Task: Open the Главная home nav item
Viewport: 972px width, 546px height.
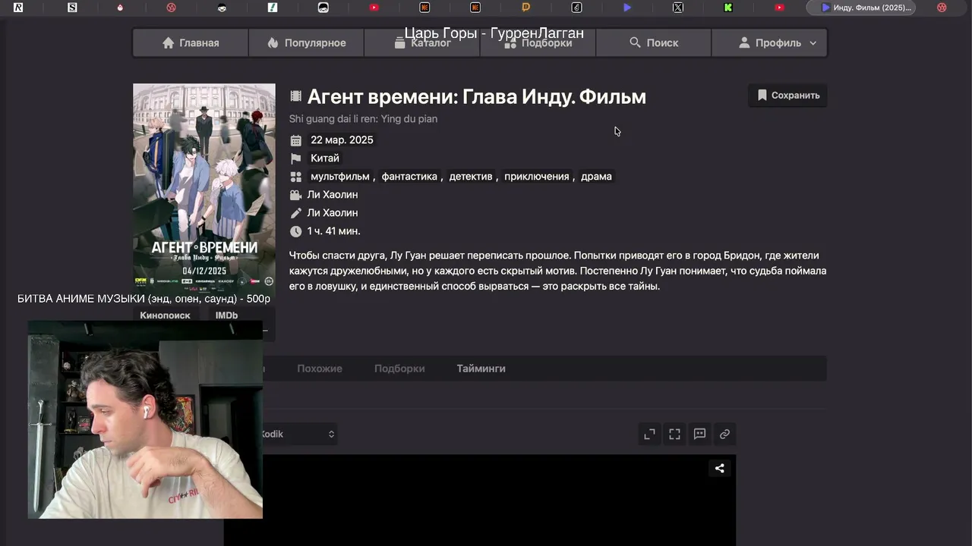Action: [191, 43]
